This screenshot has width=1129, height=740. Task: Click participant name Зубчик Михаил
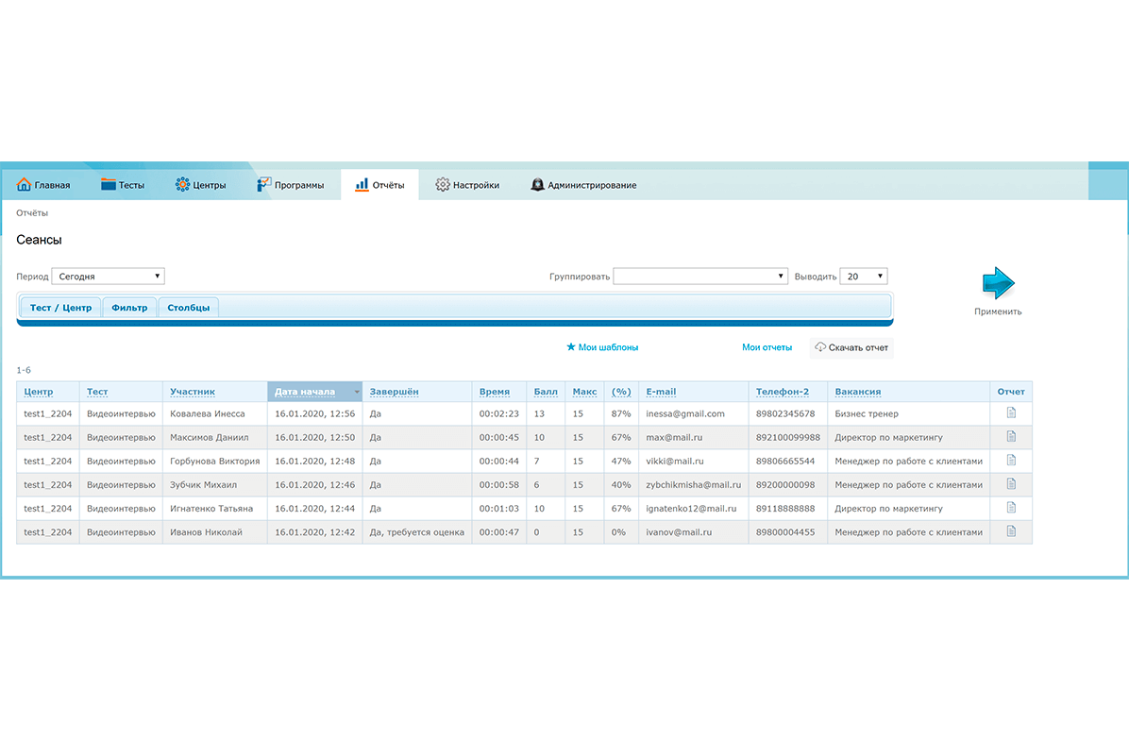(x=203, y=485)
